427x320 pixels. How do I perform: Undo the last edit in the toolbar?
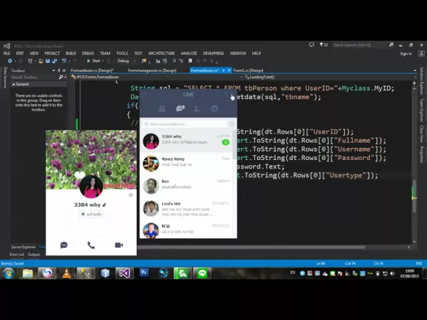point(64,61)
